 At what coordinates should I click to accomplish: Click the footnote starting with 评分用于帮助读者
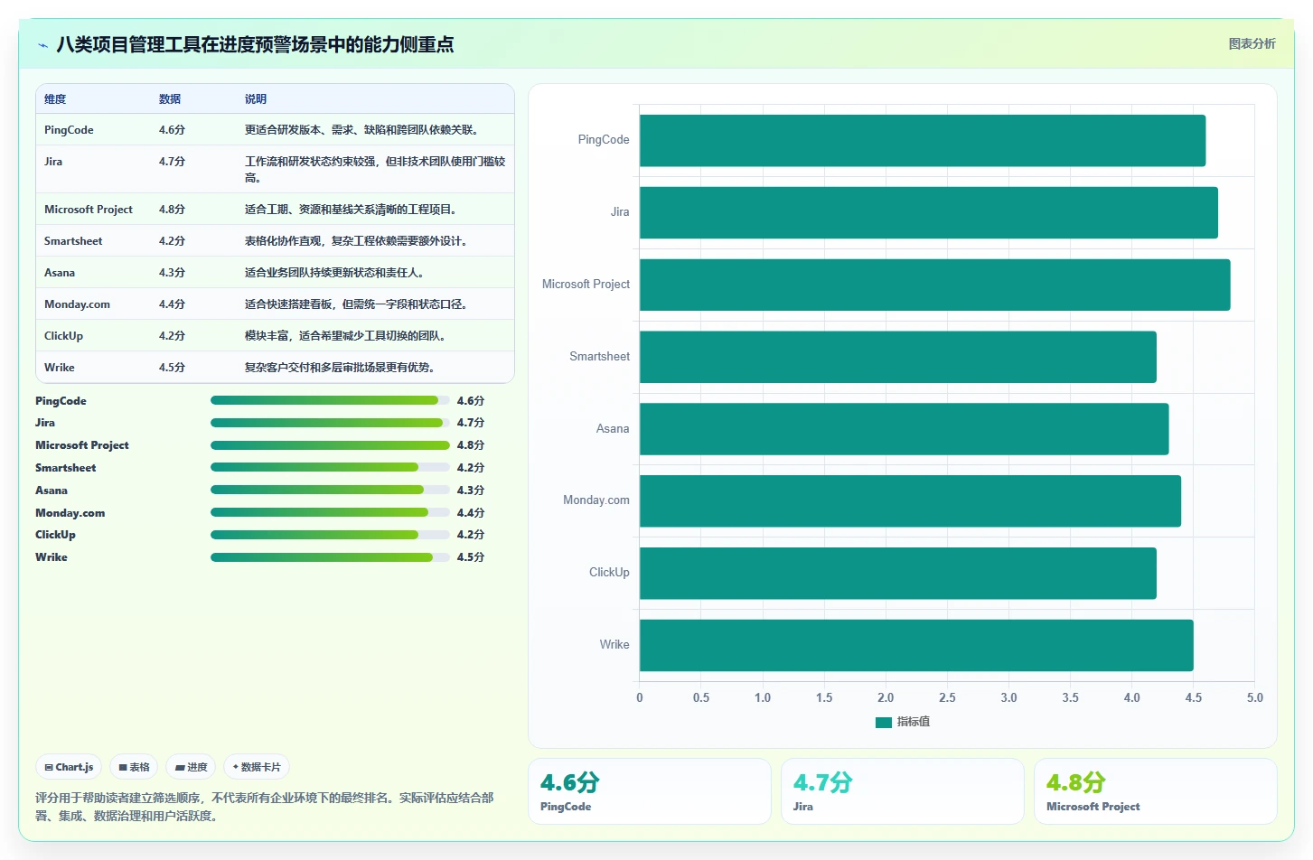coord(265,807)
